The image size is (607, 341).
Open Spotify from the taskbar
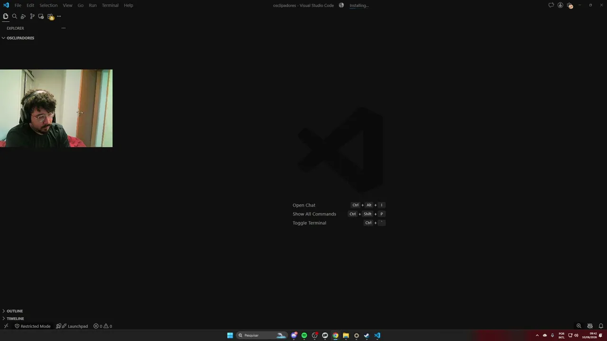pos(304,335)
